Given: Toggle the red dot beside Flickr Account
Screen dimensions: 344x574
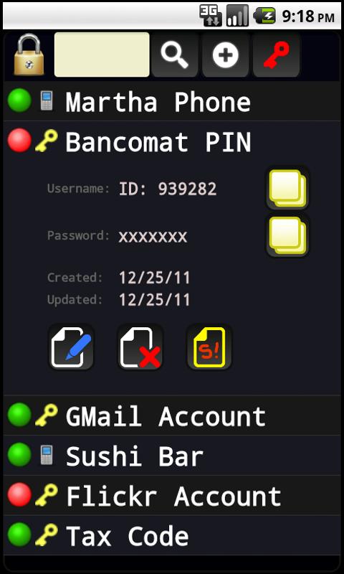Looking at the screenshot, I should [19, 494].
